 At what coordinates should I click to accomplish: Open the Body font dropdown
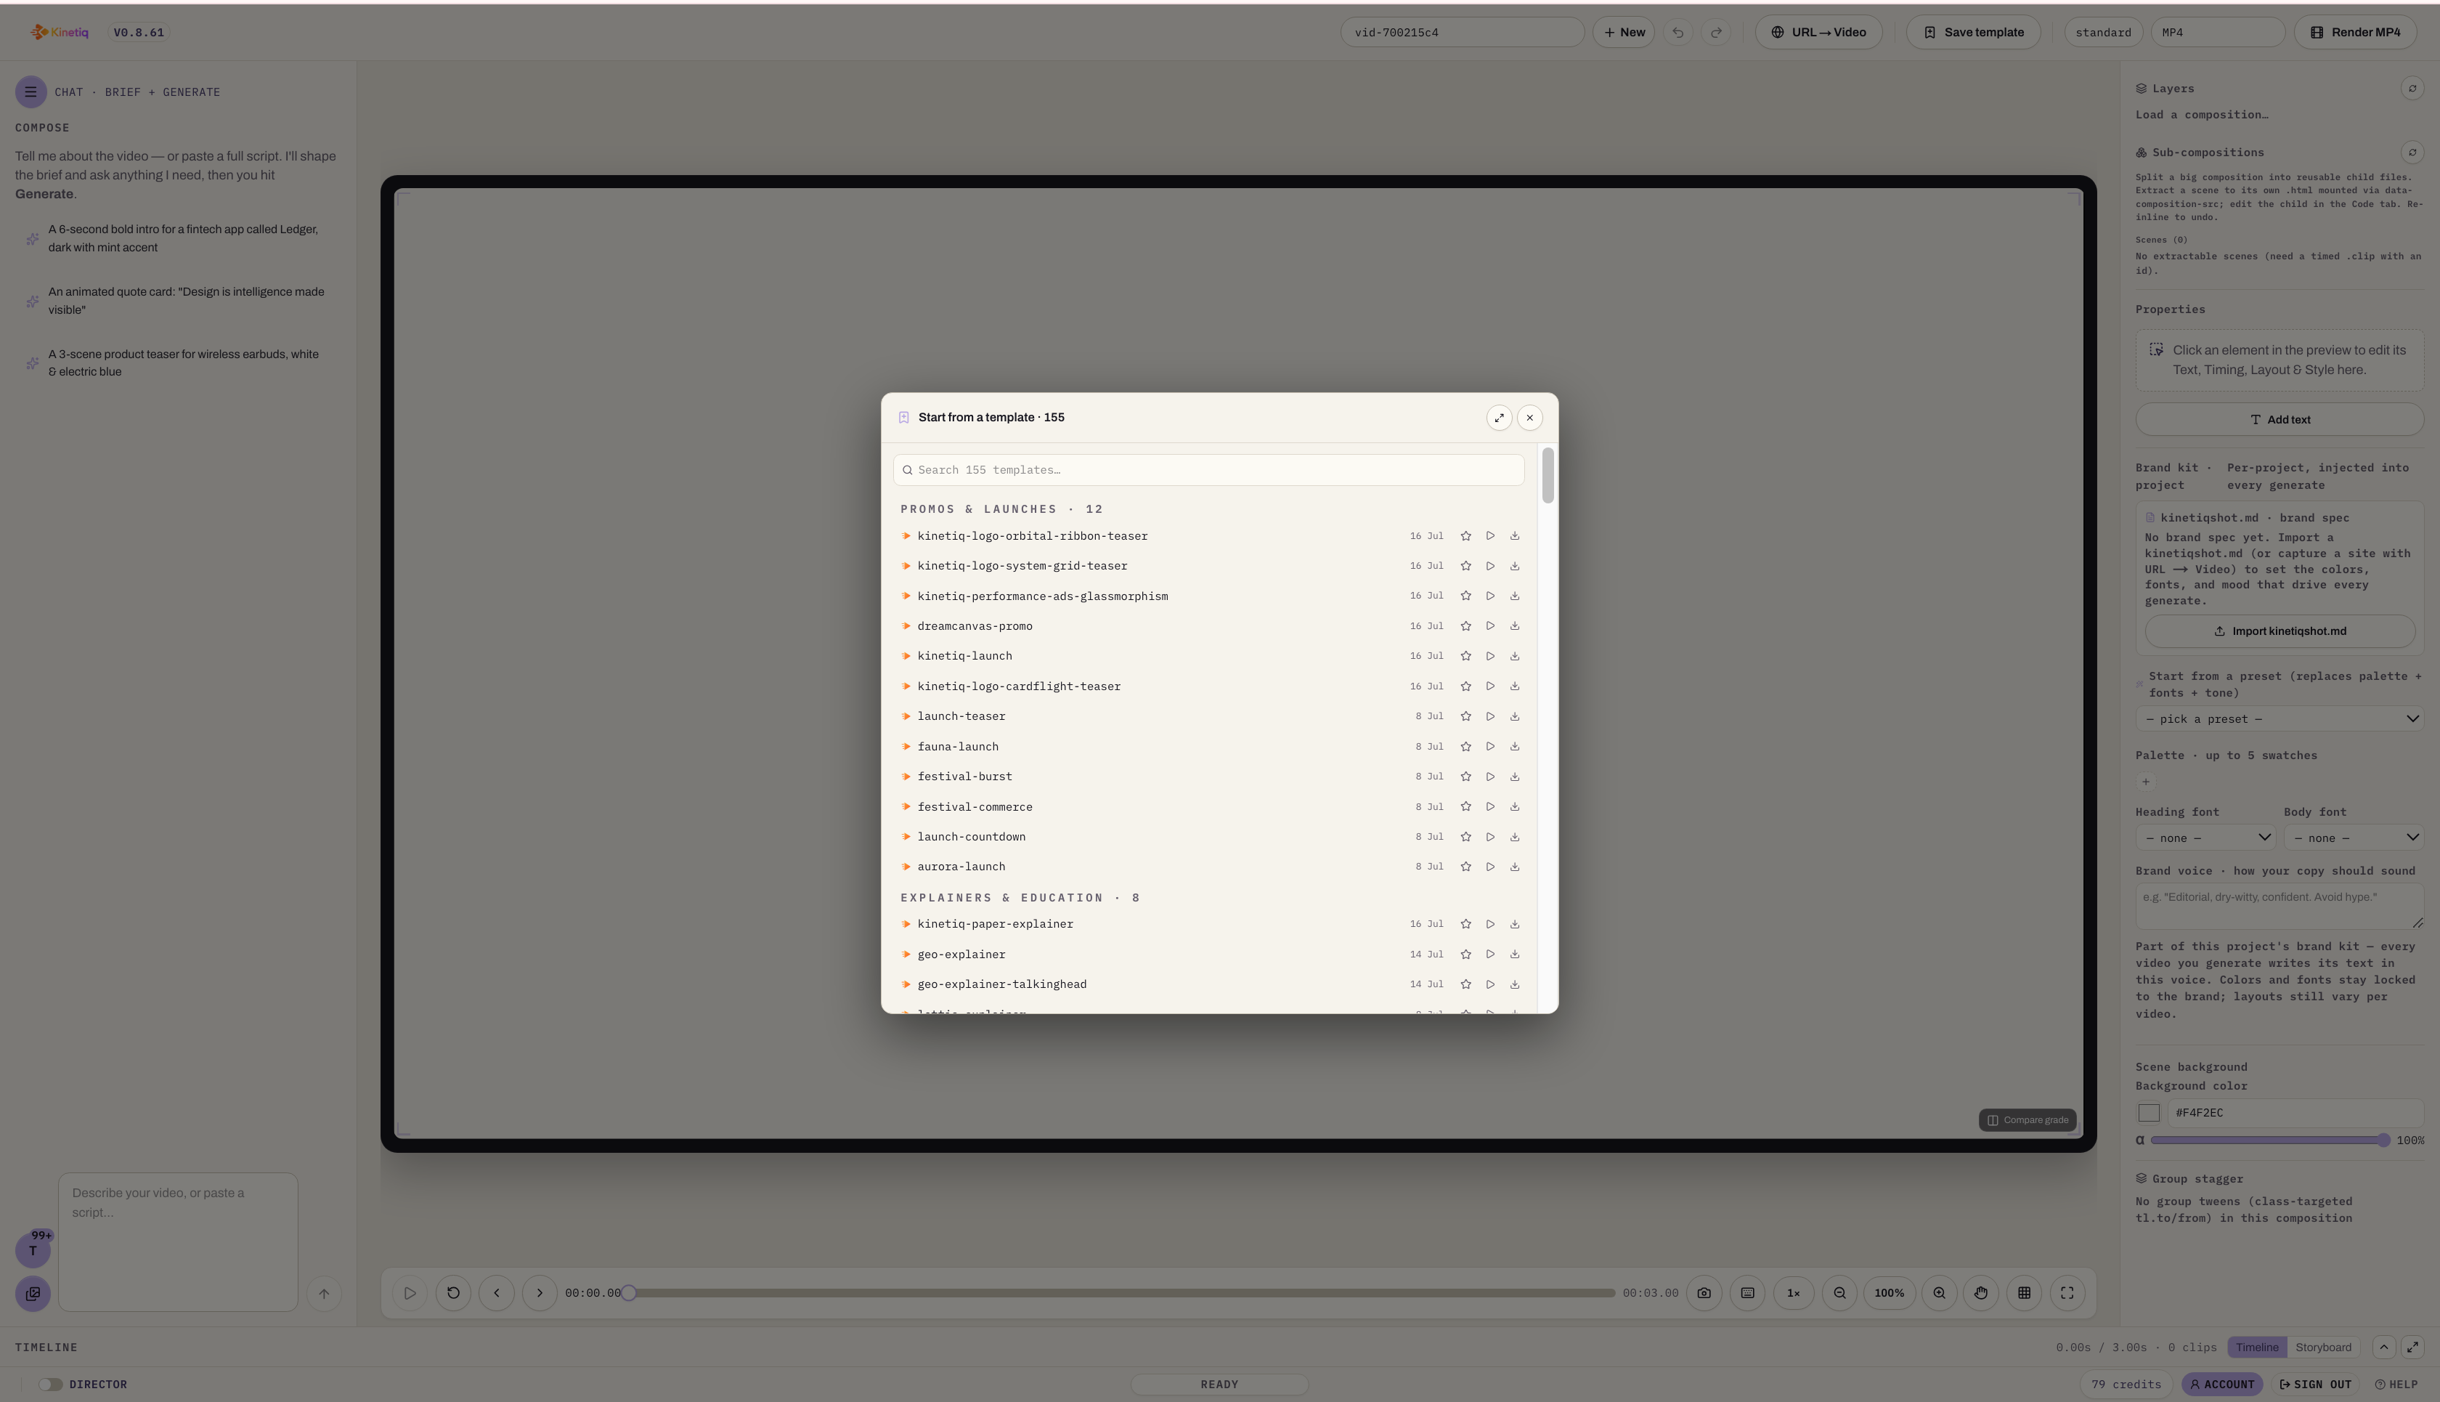[2354, 838]
